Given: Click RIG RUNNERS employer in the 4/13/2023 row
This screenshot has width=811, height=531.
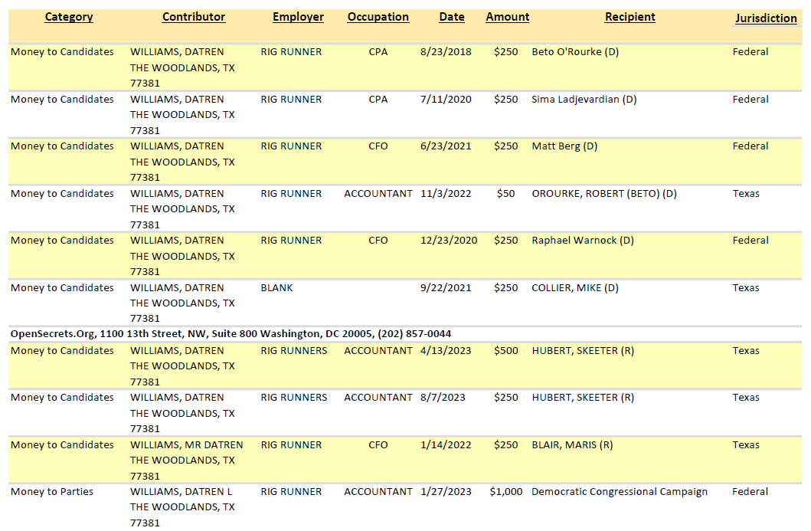Looking at the screenshot, I should point(294,351).
